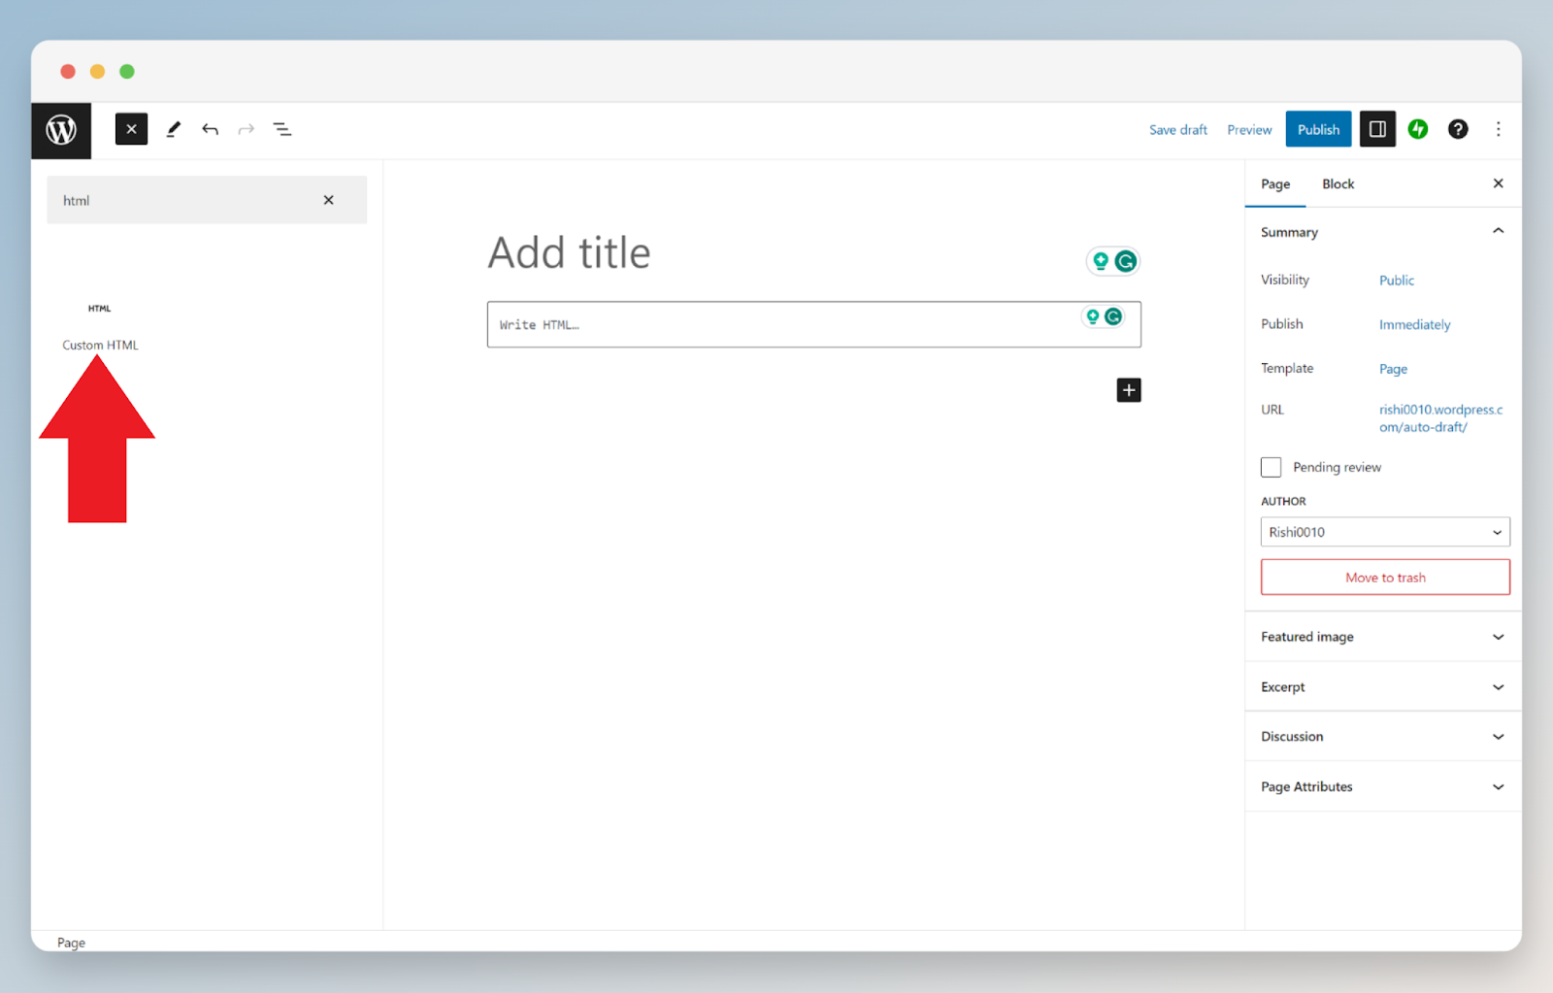Click the Undo arrow icon
The image size is (1553, 993).
tap(210, 129)
